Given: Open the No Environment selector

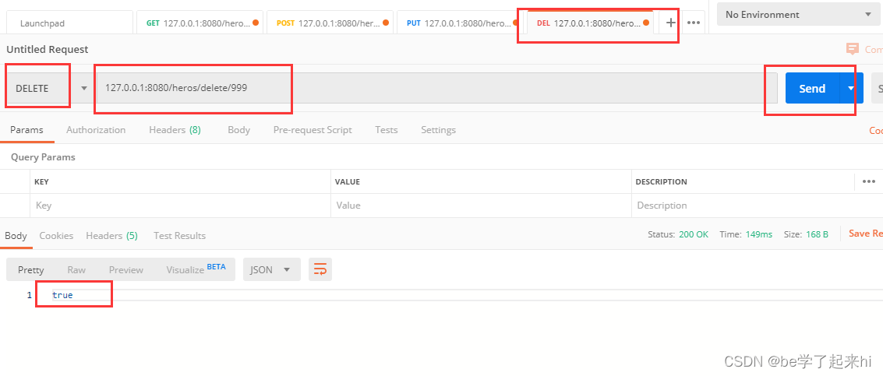Looking at the screenshot, I should pos(798,15).
